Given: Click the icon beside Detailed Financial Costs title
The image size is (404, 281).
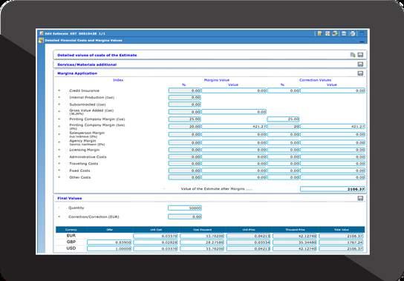Looking at the screenshot, I should tap(42, 40).
